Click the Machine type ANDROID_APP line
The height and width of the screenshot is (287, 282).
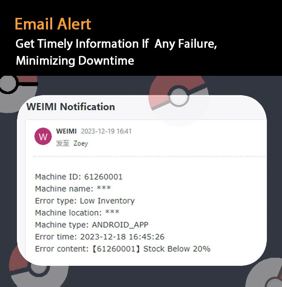point(92,225)
